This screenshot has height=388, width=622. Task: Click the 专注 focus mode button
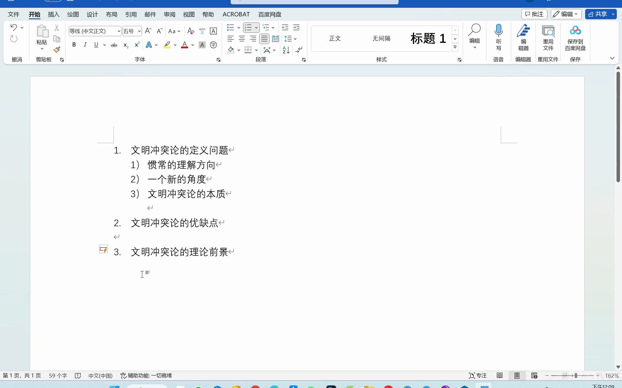coord(478,376)
